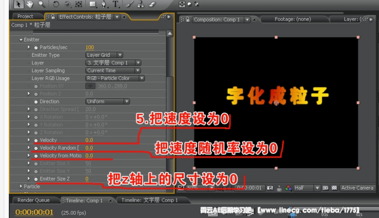Viewport: 379px width, 218px height.
Task: Select the Orbit Camera tool
Action: pyautogui.click(x=67, y=5)
